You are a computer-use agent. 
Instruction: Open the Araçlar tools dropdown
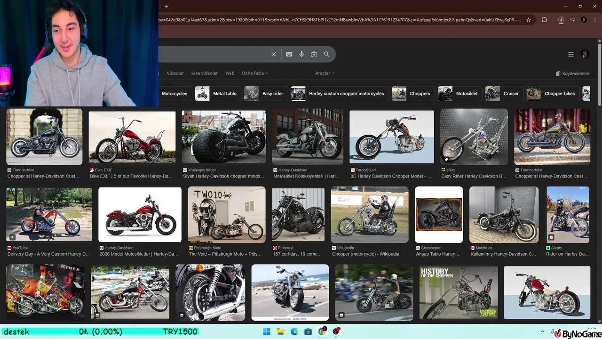(325, 73)
